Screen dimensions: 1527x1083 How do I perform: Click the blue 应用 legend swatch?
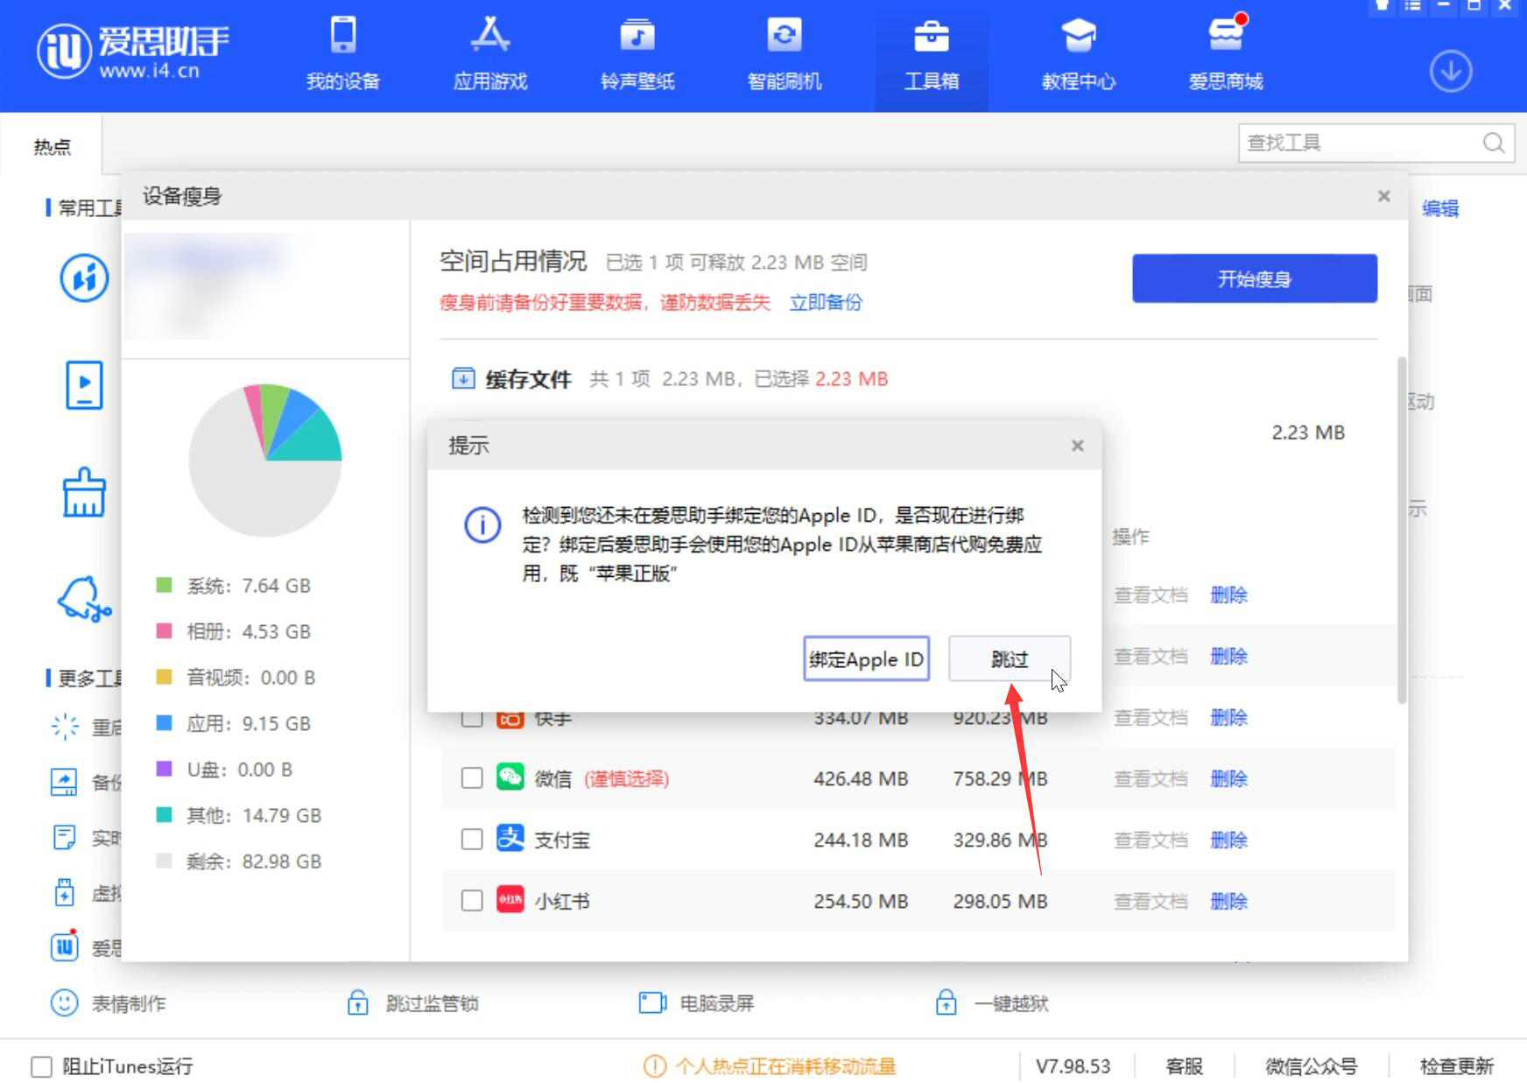pyautogui.click(x=164, y=722)
